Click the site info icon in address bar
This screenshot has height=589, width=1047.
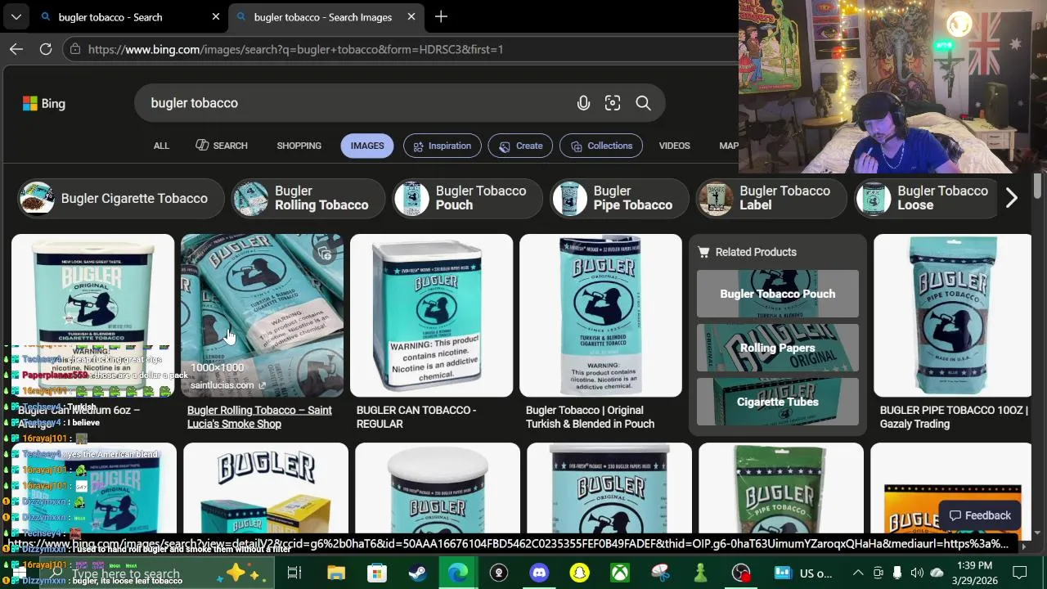click(x=74, y=49)
